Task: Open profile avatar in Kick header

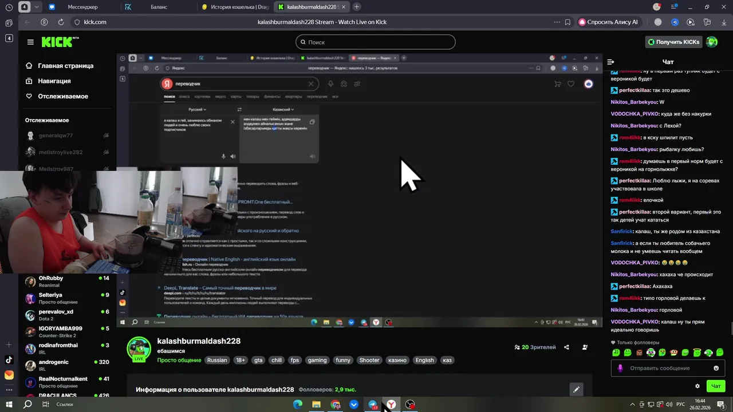Action: (712, 42)
